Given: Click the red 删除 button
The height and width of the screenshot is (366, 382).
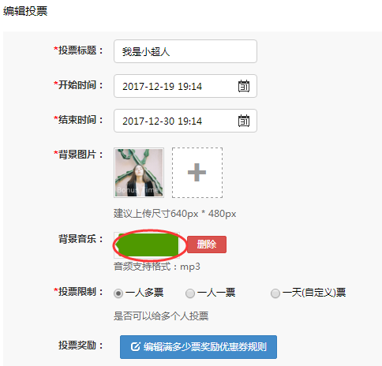Looking at the screenshot, I should point(207,245).
